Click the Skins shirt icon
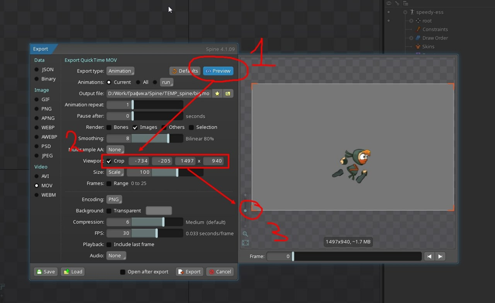The image size is (495, 303). pyautogui.click(x=418, y=46)
